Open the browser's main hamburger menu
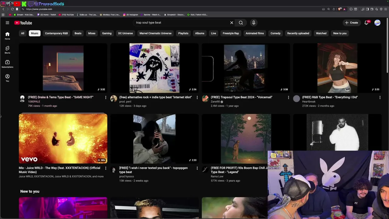 (386, 9)
